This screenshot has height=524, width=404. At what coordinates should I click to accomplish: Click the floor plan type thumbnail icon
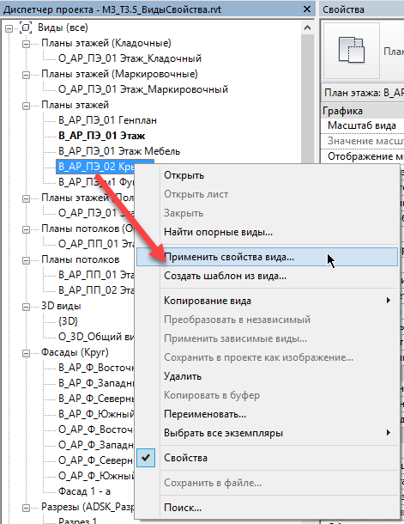[x=352, y=50]
